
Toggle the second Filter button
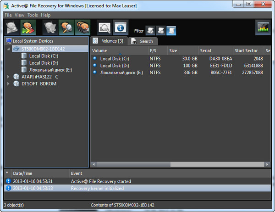(x=160, y=31)
